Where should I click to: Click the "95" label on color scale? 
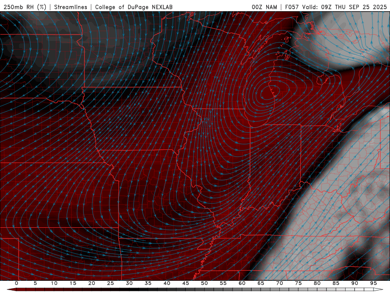373,283
